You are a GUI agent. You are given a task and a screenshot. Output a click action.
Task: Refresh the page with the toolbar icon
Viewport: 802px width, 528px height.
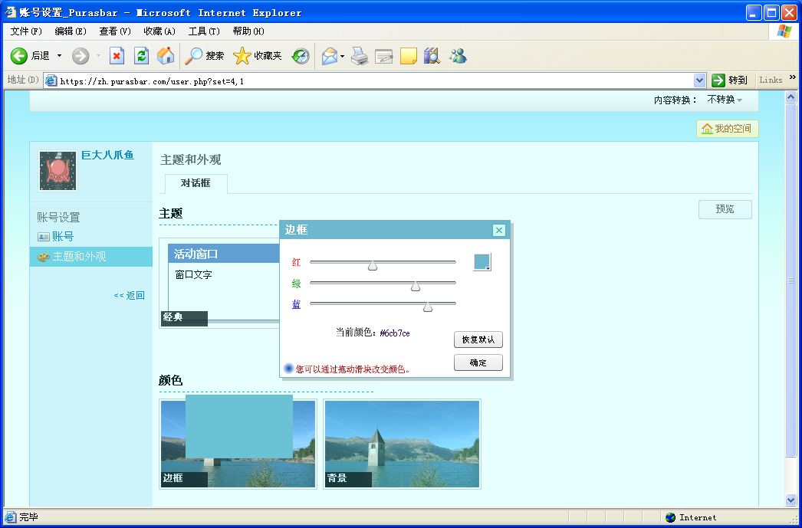(141, 56)
